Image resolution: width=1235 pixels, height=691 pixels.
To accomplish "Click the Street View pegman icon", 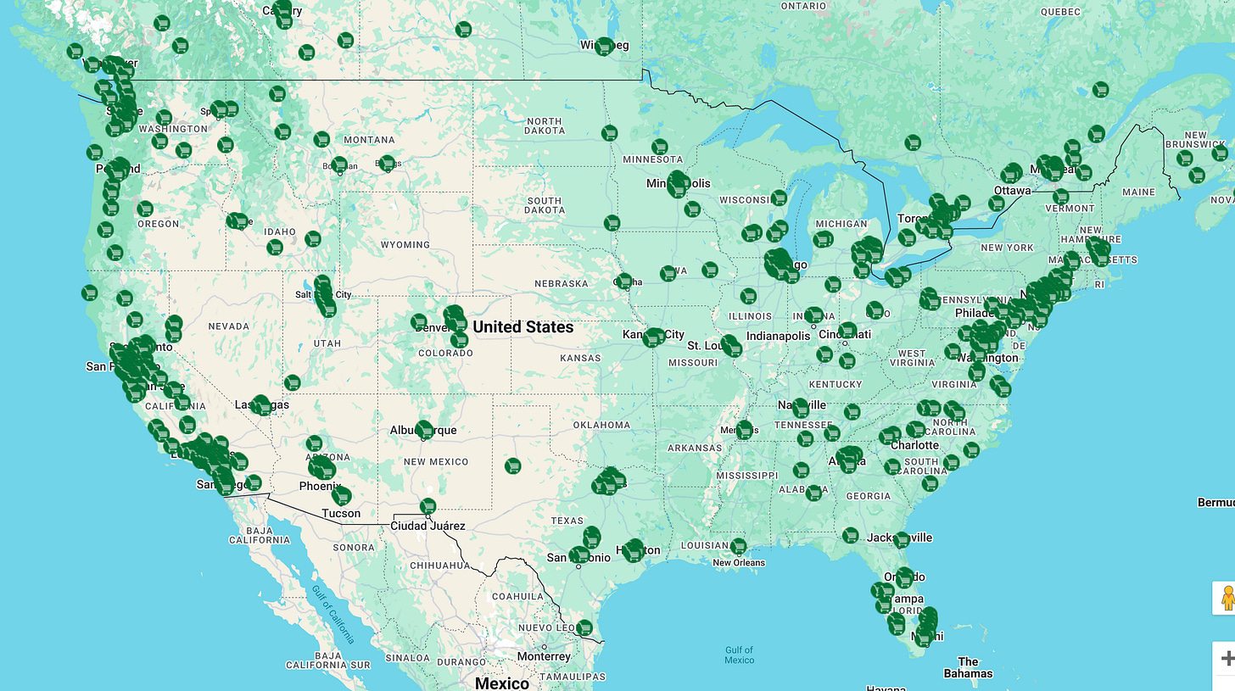I will coord(1227,598).
